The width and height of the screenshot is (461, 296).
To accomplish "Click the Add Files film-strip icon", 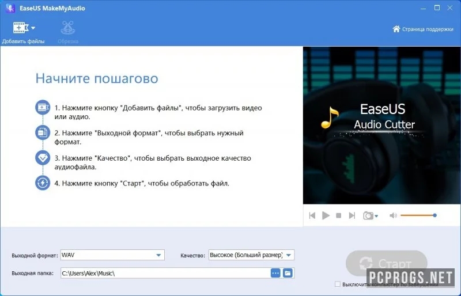I will click(20, 28).
